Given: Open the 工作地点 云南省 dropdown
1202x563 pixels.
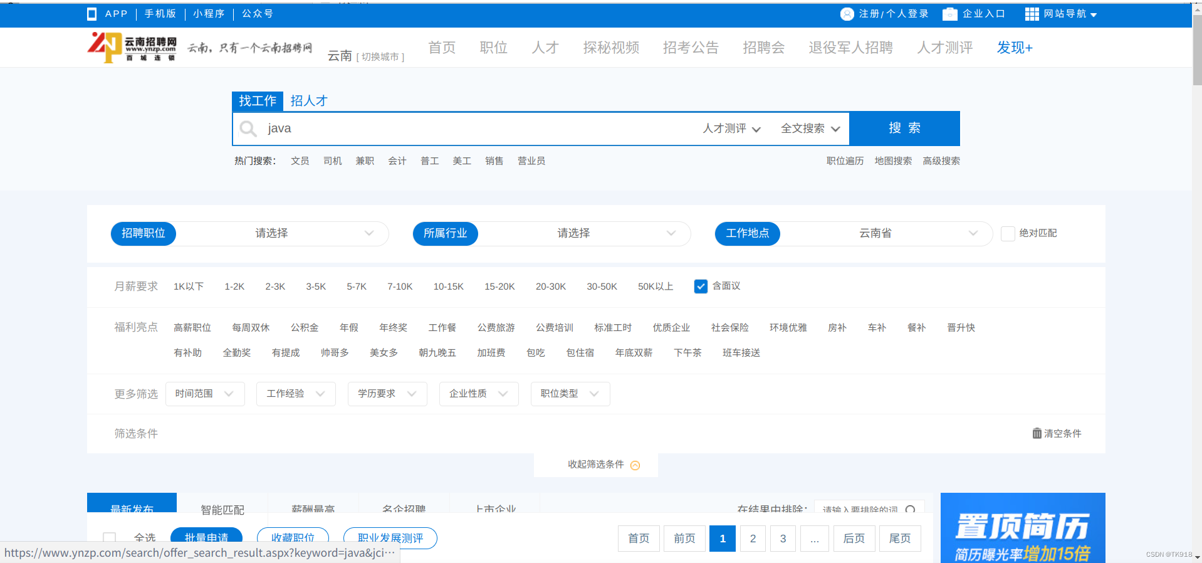Looking at the screenshot, I should (886, 233).
